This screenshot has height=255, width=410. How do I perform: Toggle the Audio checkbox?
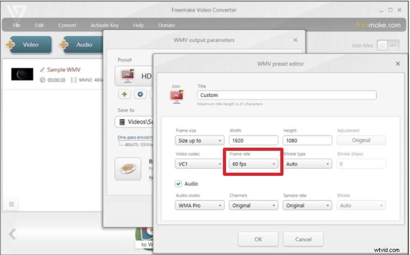pos(178,184)
